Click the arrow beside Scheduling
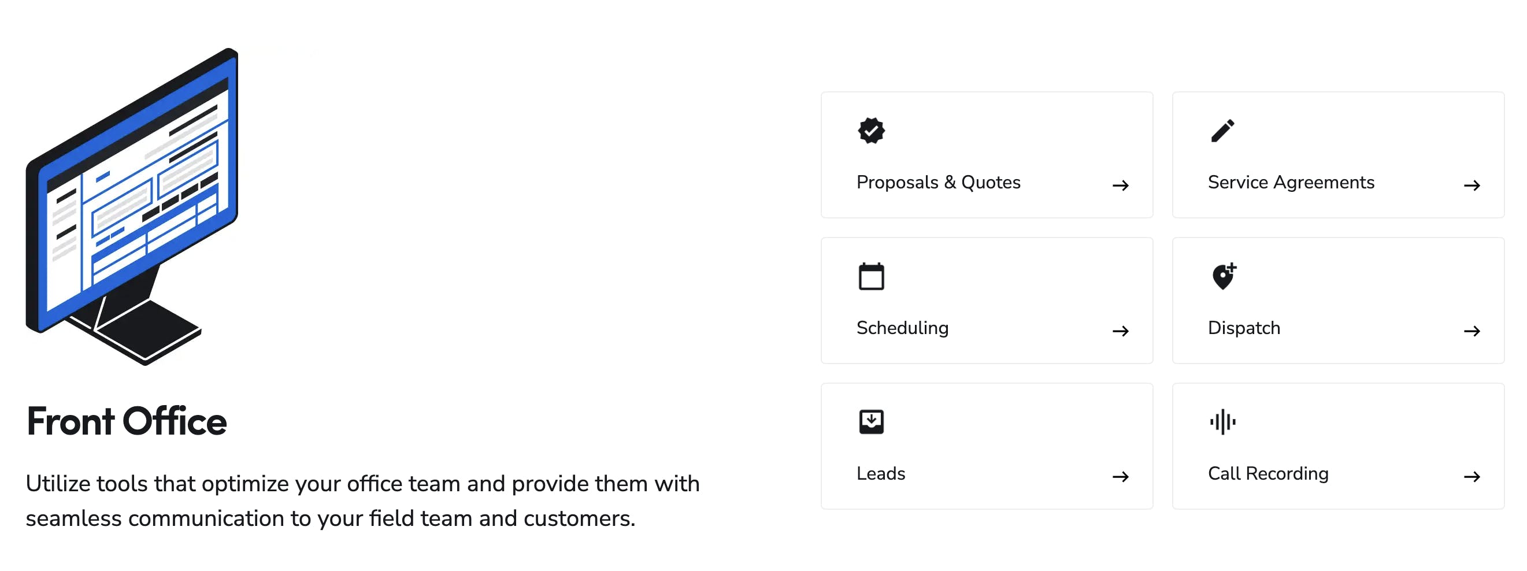Image resolution: width=1527 pixels, height=571 pixels. click(x=1120, y=331)
